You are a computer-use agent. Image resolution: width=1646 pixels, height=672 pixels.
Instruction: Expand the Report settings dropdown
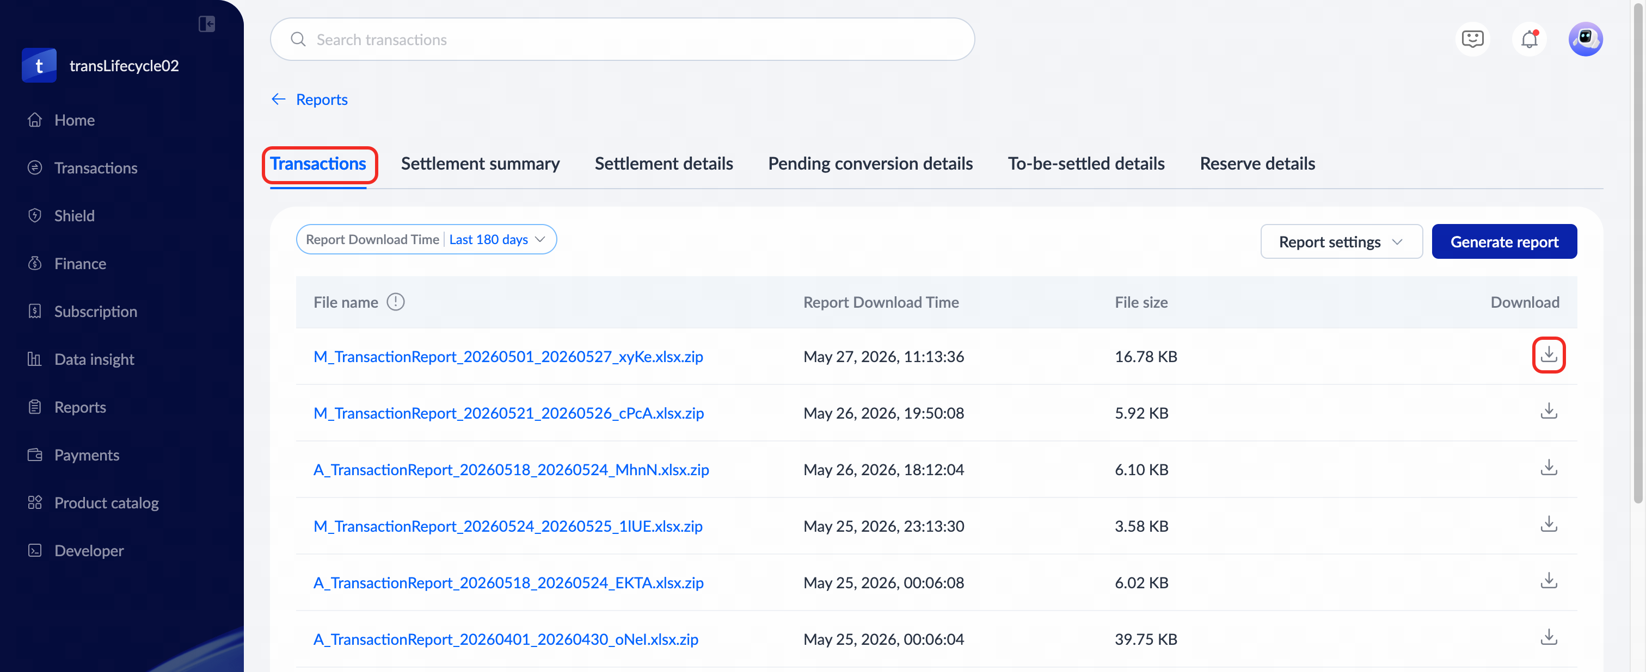tap(1341, 242)
